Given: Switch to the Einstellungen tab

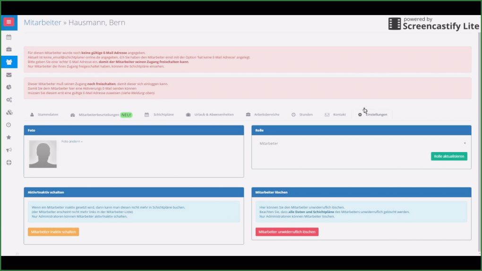Looking at the screenshot, I should 372,115.
